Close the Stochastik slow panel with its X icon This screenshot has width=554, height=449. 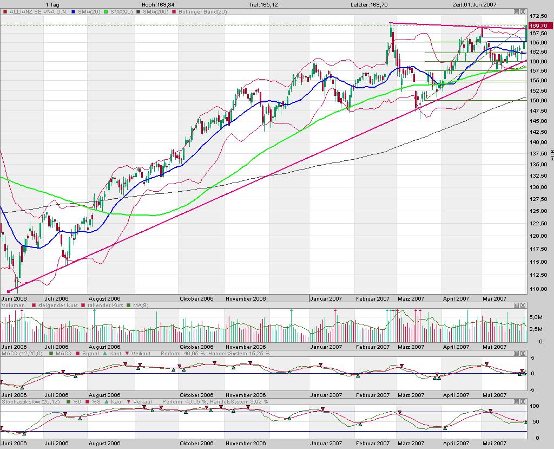click(523, 401)
